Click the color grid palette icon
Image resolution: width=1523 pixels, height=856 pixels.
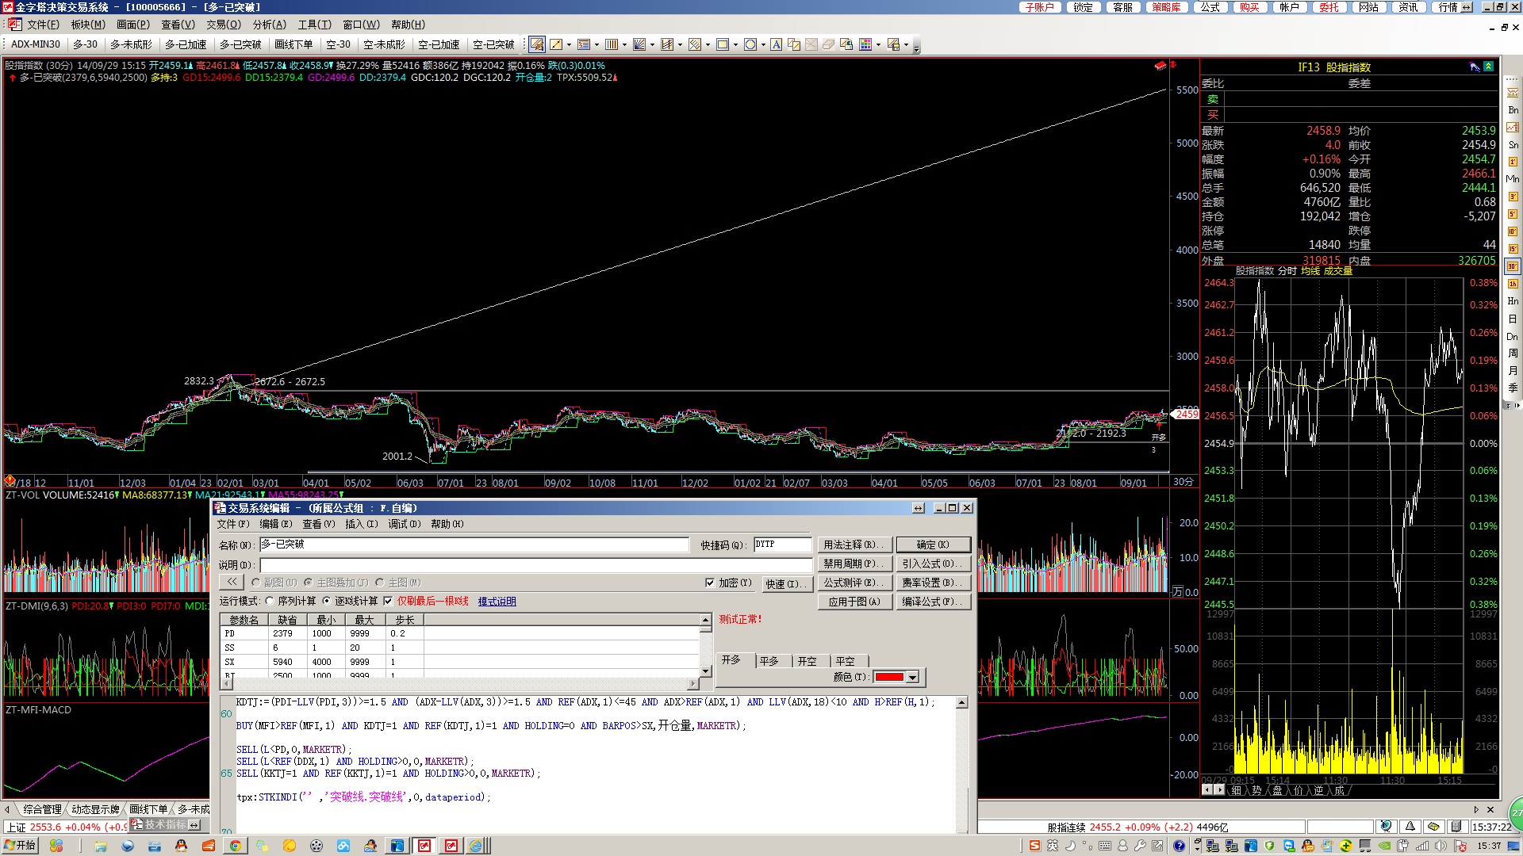(865, 44)
